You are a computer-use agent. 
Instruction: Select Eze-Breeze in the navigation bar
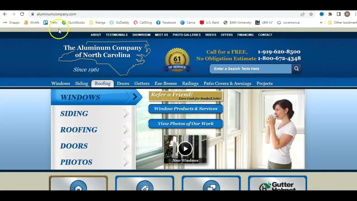(x=166, y=83)
